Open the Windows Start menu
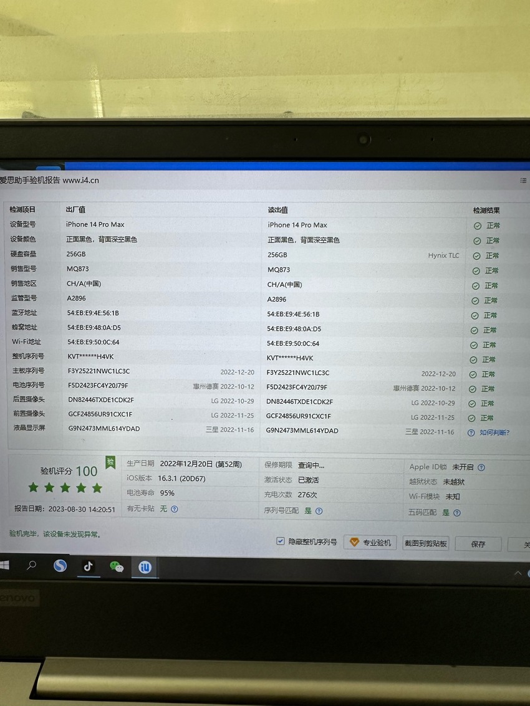Screen dimensions: 530x706 (x=4, y=565)
